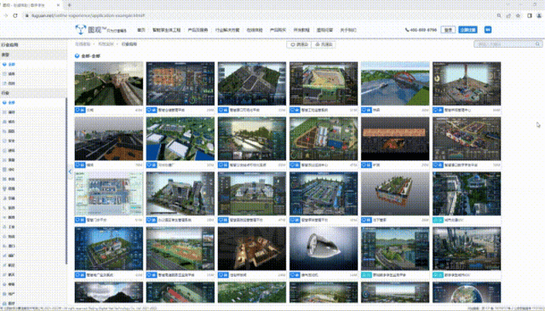Click the 图观 logo in the site header
This screenshot has height=311, width=545.
click(x=100, y=30)
